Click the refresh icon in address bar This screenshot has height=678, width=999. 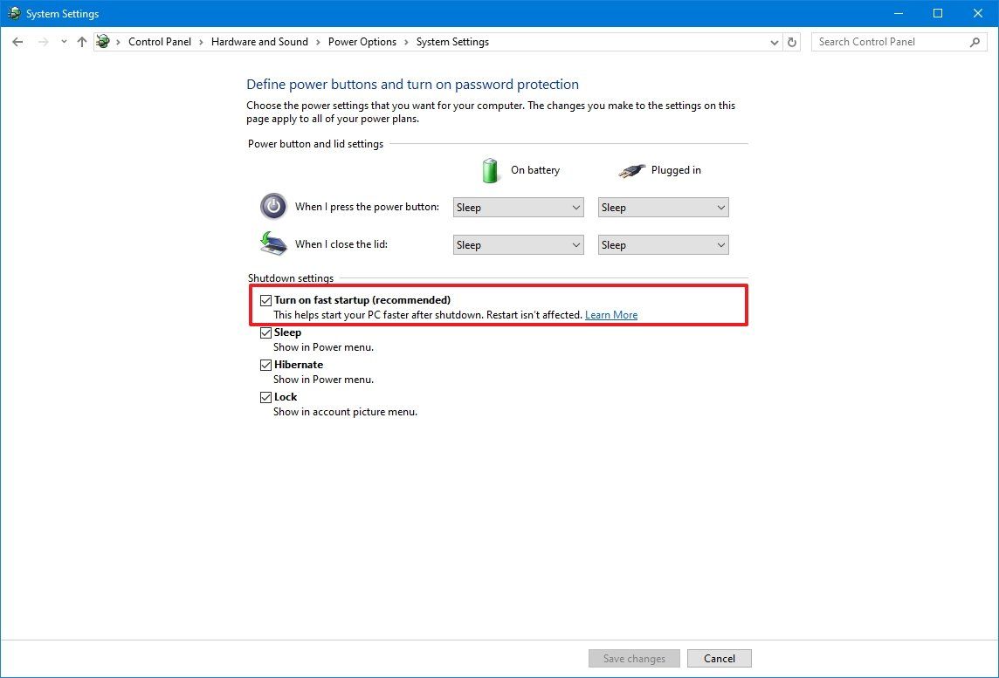[x=791, y=41]
